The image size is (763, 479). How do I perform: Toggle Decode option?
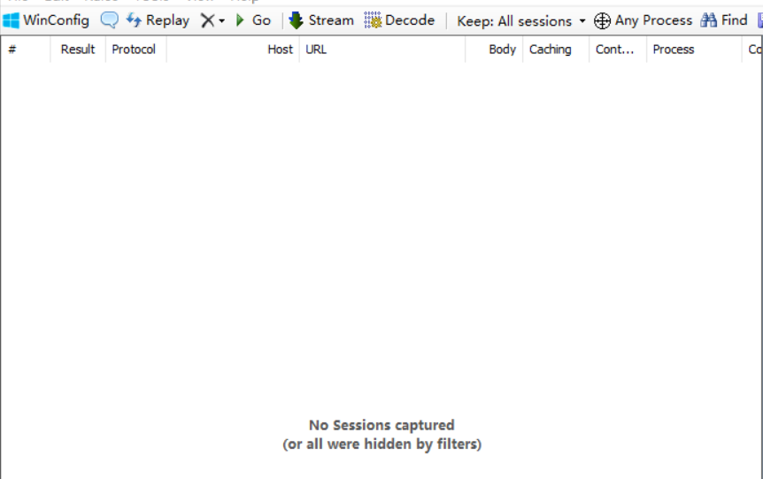coord(399,20)
